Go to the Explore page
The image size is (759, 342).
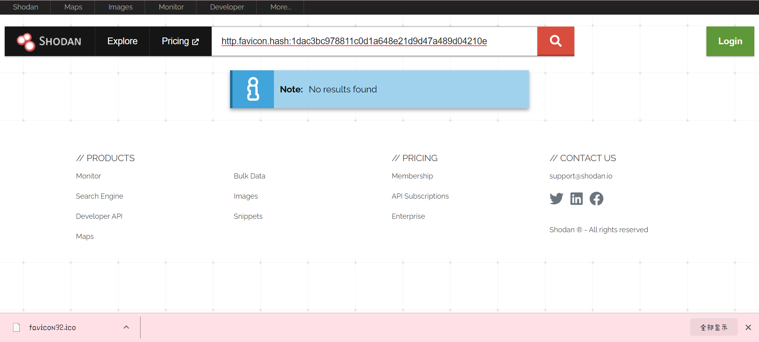pyautogui.click(x=122, y=41)
